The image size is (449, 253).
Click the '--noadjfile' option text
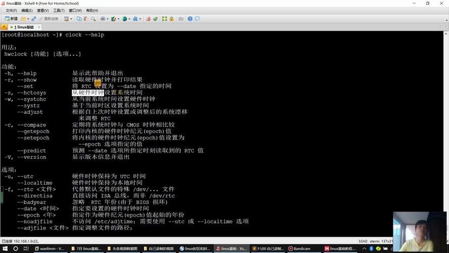pyautogui.click(x=35, y=222)
